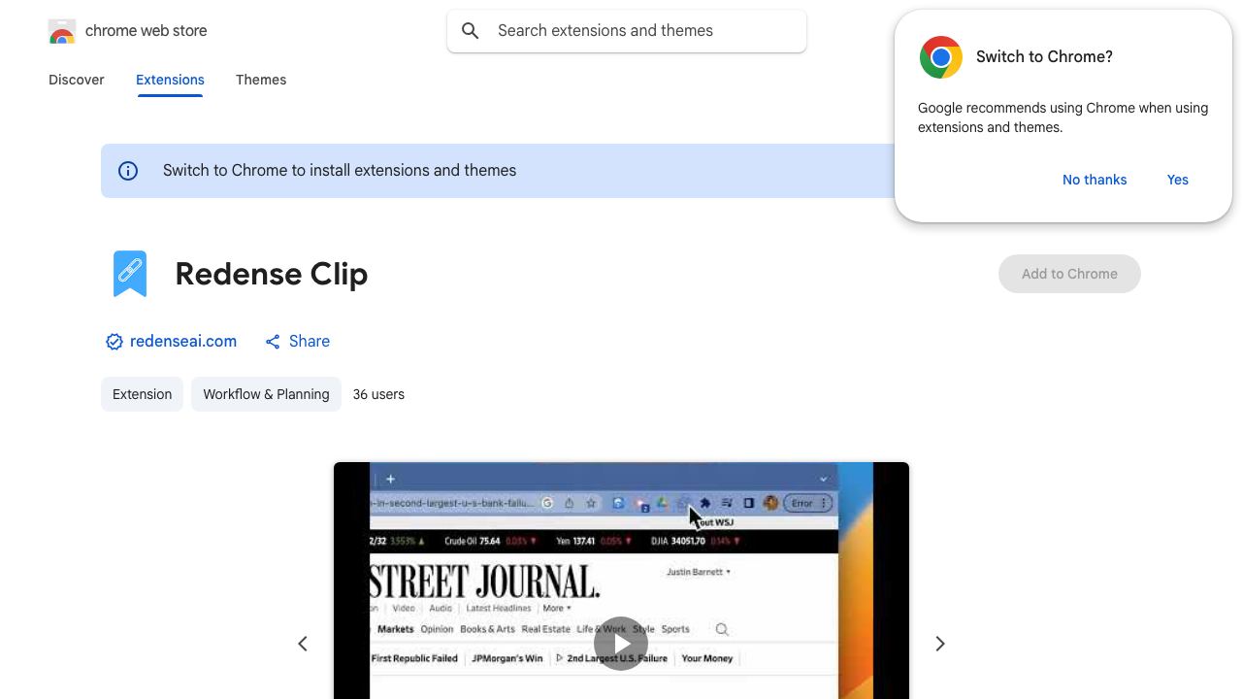Click the Extension tag chip
This screenshot has width=1242, height=699.
[x=142, y=394]
